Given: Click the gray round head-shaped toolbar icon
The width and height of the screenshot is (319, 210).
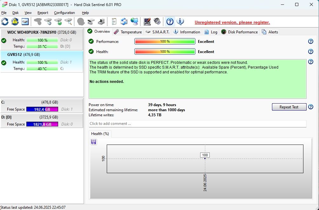Looking at the screenshot, I should point(81,21).
